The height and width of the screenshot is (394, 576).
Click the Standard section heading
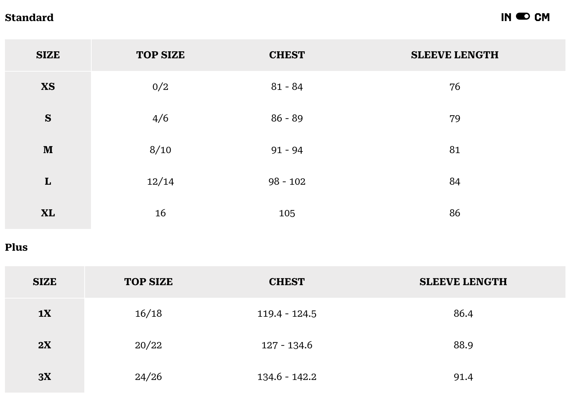coord(29,18)
